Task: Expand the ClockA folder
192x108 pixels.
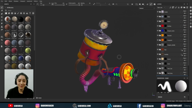Action: point(160,59)
